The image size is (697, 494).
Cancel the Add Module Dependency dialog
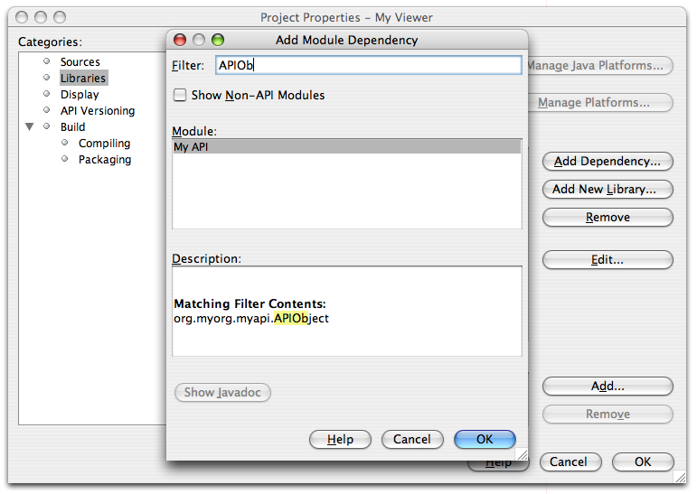(412, 439)
